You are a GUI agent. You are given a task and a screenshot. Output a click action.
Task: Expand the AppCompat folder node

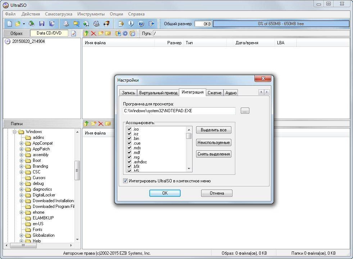click(21, 143)
